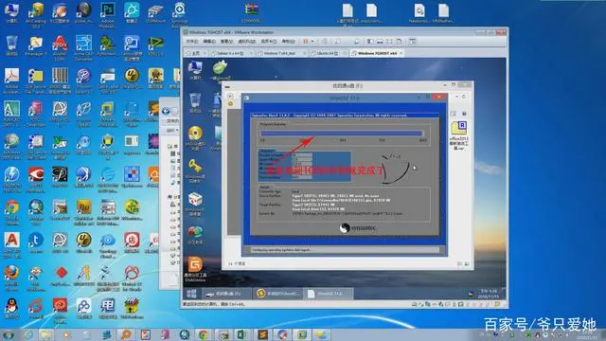Open File Explorer from host taskbar

click(46, 334)
